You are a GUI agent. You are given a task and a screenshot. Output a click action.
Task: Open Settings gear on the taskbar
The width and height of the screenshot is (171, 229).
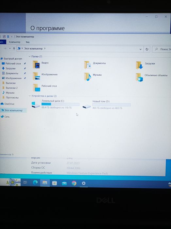[83, 183]
